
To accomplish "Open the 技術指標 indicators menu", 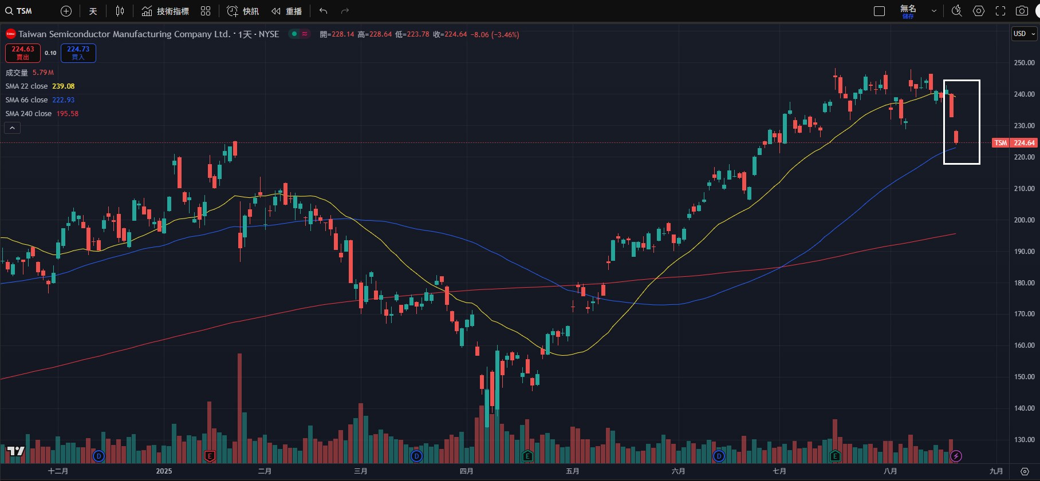I will pyautogui.click(x=166, y=11).
